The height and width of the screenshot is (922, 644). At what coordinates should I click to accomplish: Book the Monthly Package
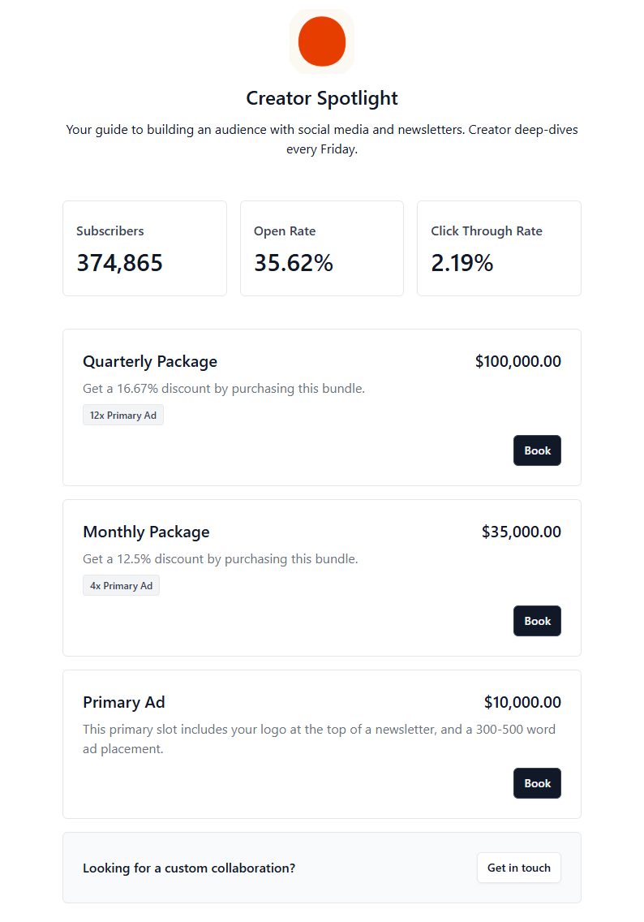coord(537,621)
